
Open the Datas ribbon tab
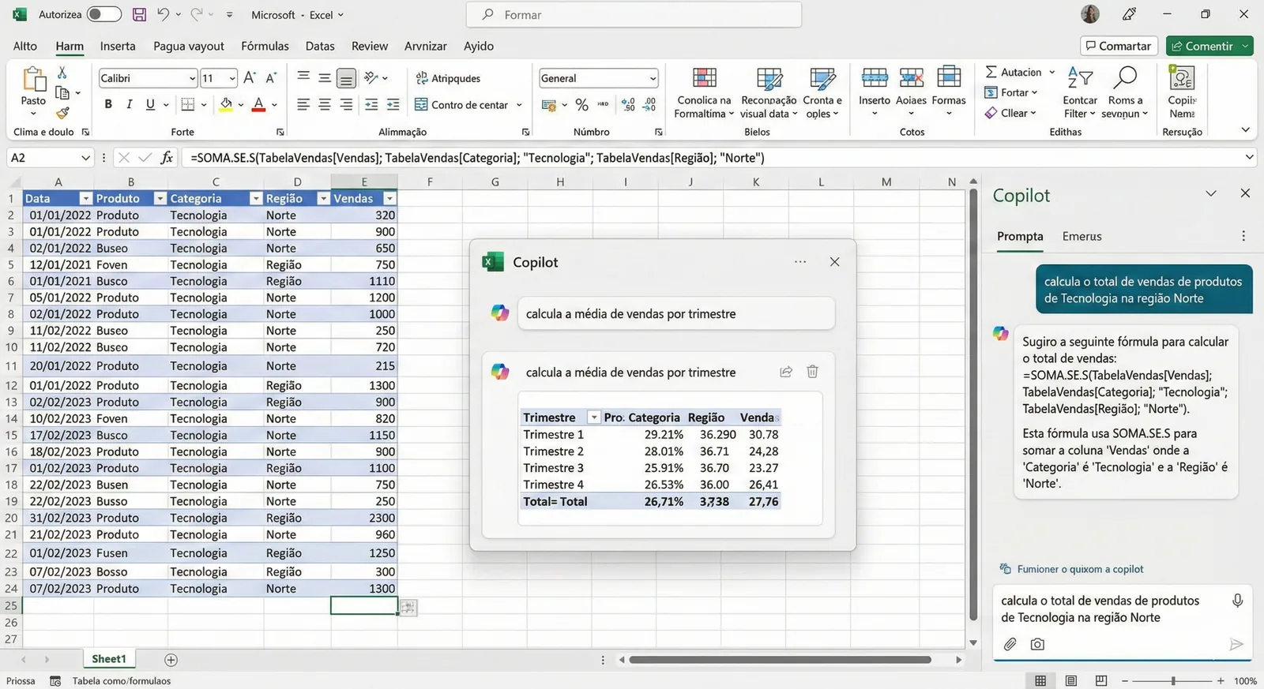pyautogui.click(x=320, y=46)
